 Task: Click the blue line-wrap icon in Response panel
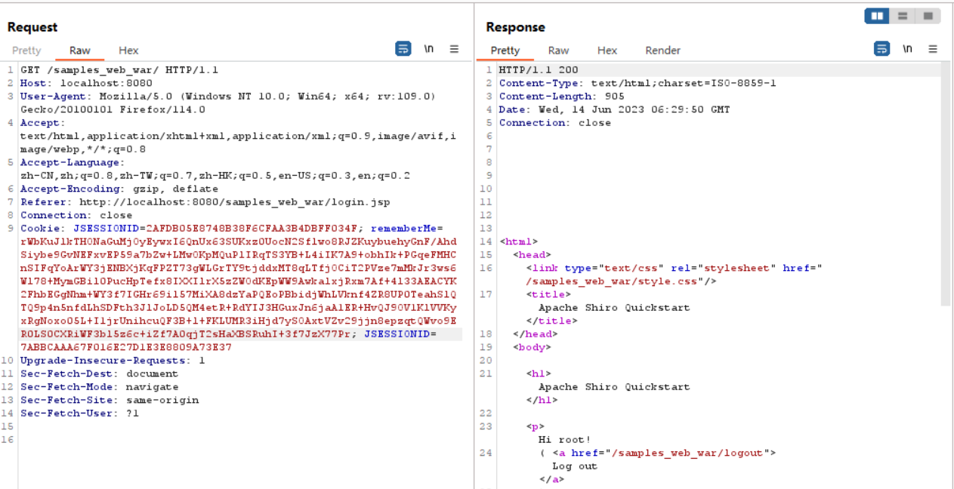881,49
